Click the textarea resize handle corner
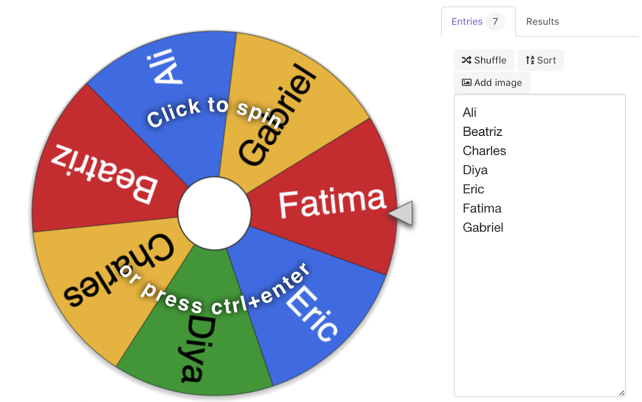The height and width of the screenshot is (402, 642). 622,393
